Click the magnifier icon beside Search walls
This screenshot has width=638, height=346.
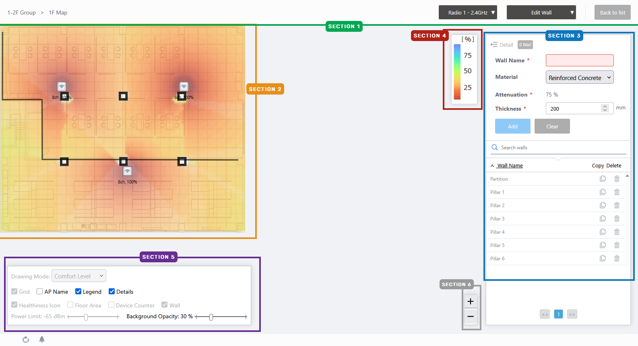pos(495,147)
